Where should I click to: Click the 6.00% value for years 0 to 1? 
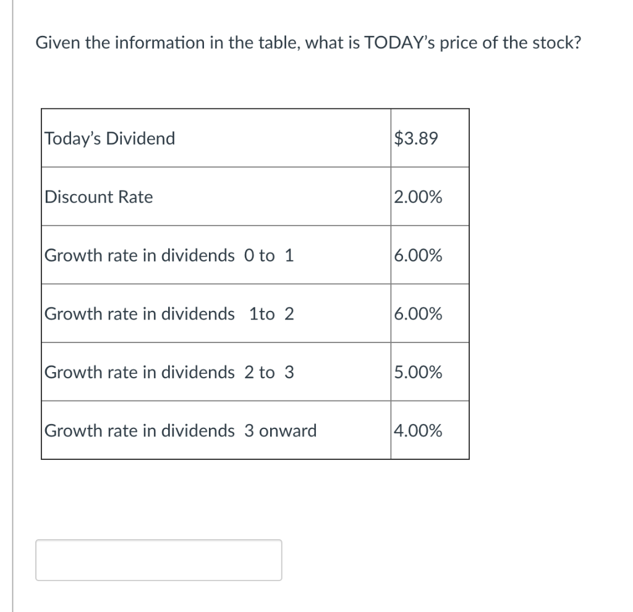[x=418, y=255]
